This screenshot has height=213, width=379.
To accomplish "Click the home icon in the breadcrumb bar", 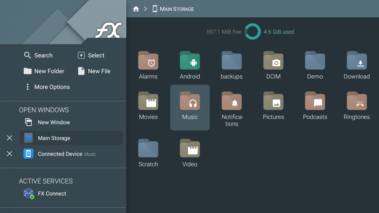I will tap(136, 9).
